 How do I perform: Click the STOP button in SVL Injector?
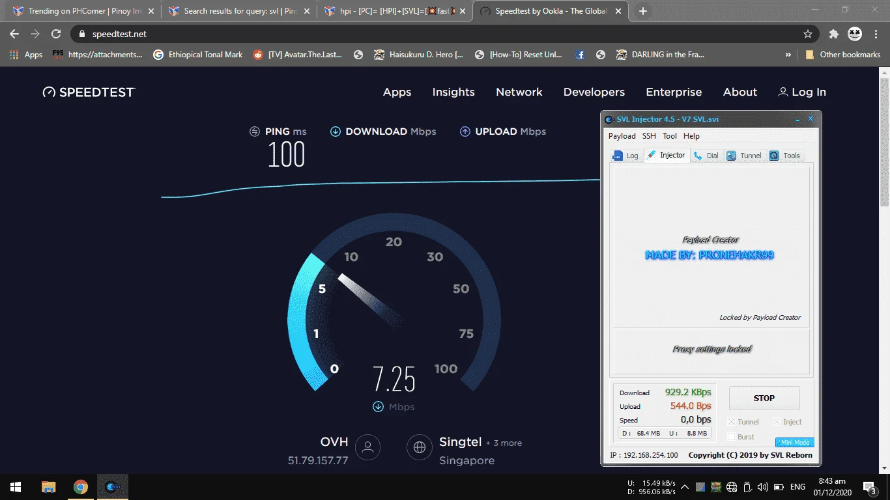click(x=764, y=398)
